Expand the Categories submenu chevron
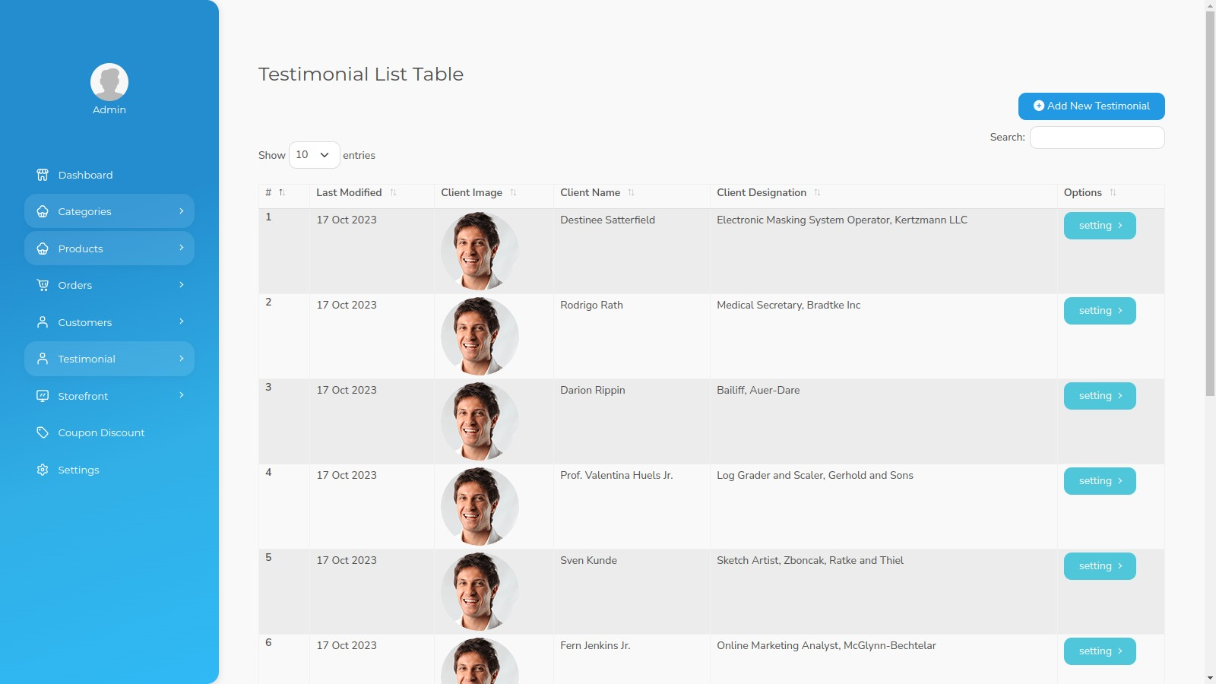1216x684 pixels. pyautogui.click(x=181, y=211)
